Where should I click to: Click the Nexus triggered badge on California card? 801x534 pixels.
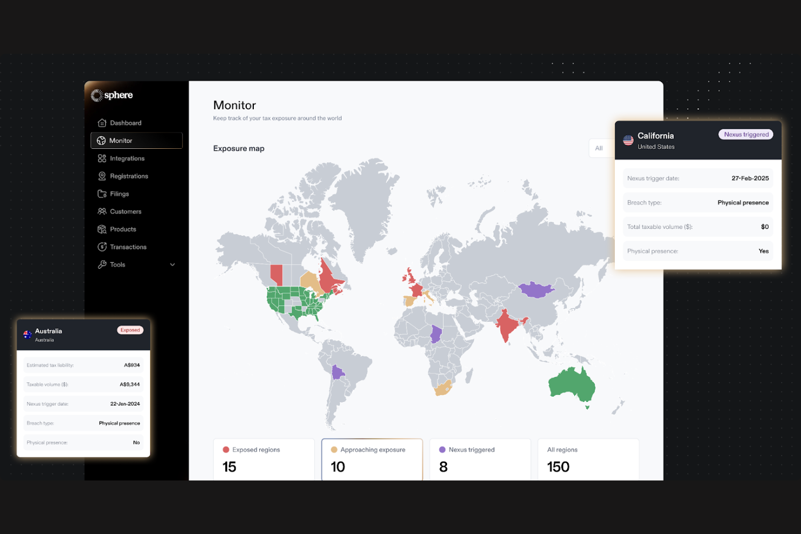(x=745, y=134)
